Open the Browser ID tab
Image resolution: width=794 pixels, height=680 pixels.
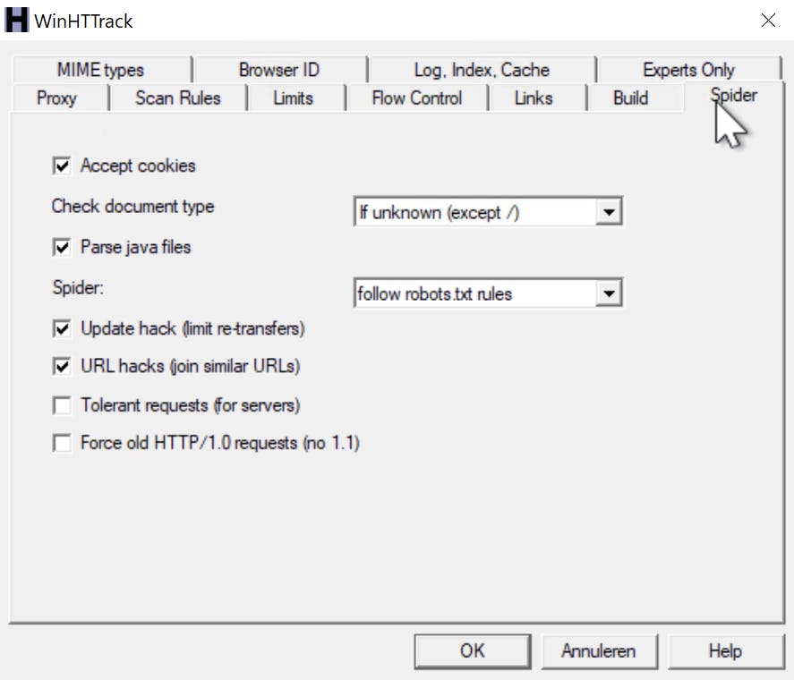click(x=279, y=70)
